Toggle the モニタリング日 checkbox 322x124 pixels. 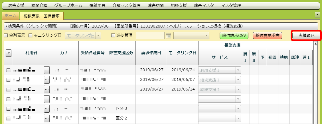point(31,35)
